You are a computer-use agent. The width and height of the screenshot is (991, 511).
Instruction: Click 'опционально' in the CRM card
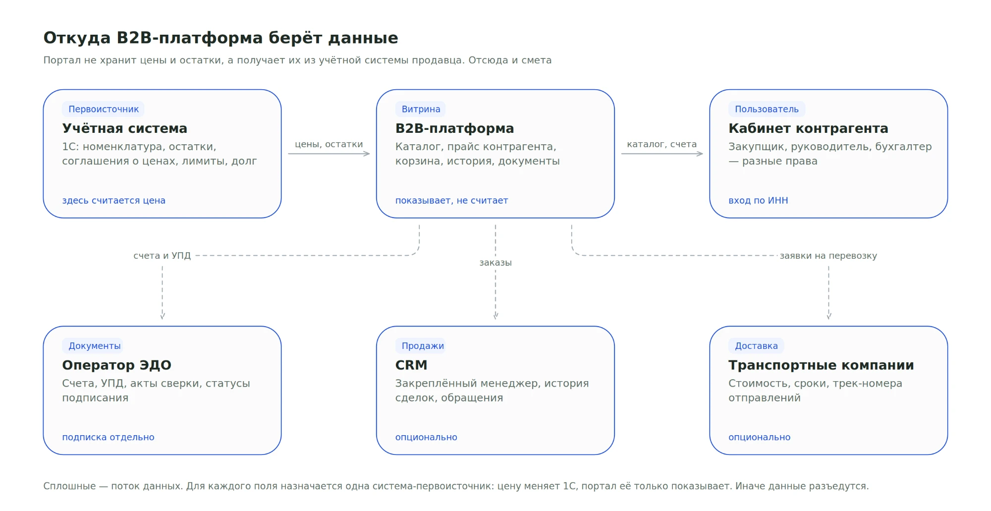click(x=426, y=438)
